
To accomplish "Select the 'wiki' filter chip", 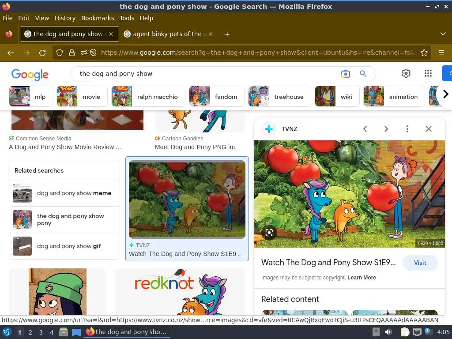I will [337, 97].
